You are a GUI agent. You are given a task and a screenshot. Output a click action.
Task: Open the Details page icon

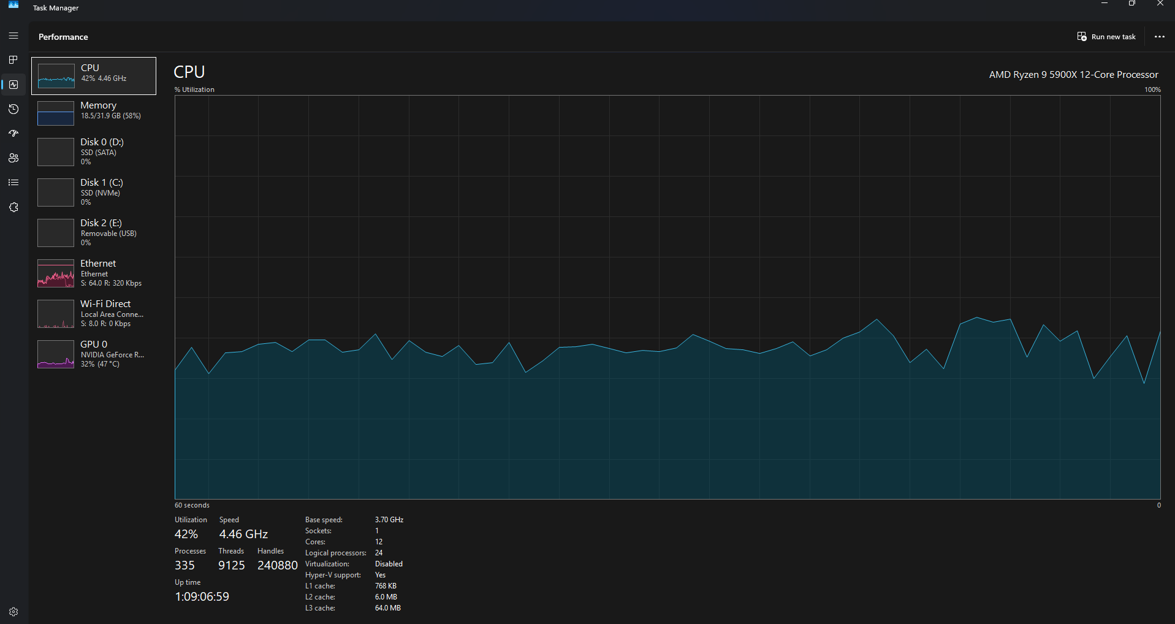click(x=13, y=183)
